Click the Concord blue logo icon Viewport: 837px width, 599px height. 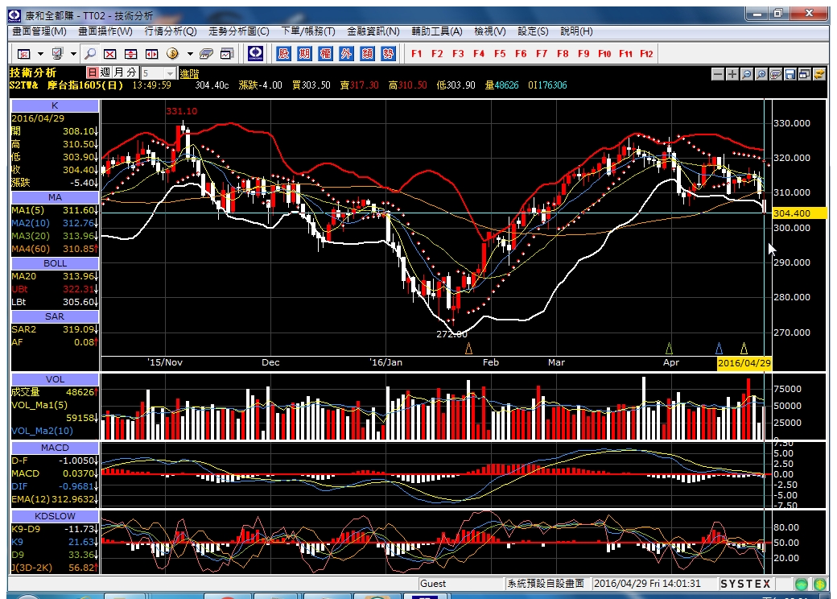[x=255, y=53]
